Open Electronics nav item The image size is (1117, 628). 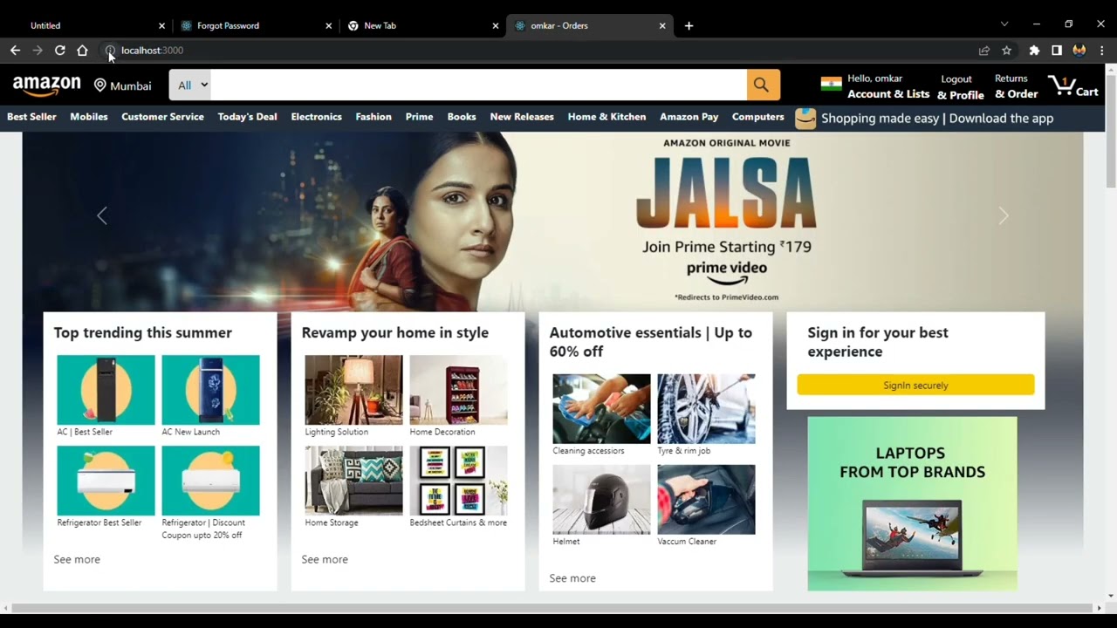pyautogui.click(x=316, y=117)
